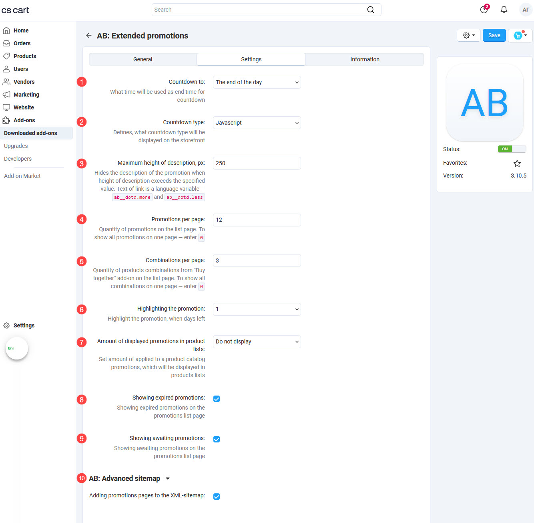The image size is (534, 523).
Task: Open the gear actions dropdown near Save
Action: coord(469,35)
